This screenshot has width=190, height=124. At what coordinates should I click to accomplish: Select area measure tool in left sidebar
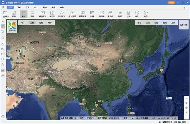tap(3, 76)
